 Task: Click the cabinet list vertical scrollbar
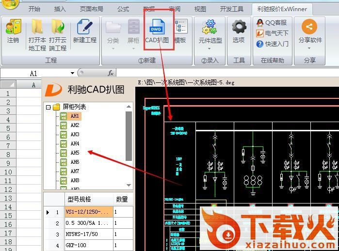coord(129,136)
